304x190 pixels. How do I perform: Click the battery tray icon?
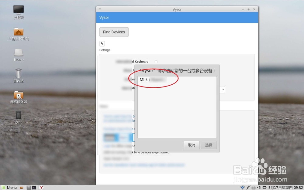coord(264,188)
